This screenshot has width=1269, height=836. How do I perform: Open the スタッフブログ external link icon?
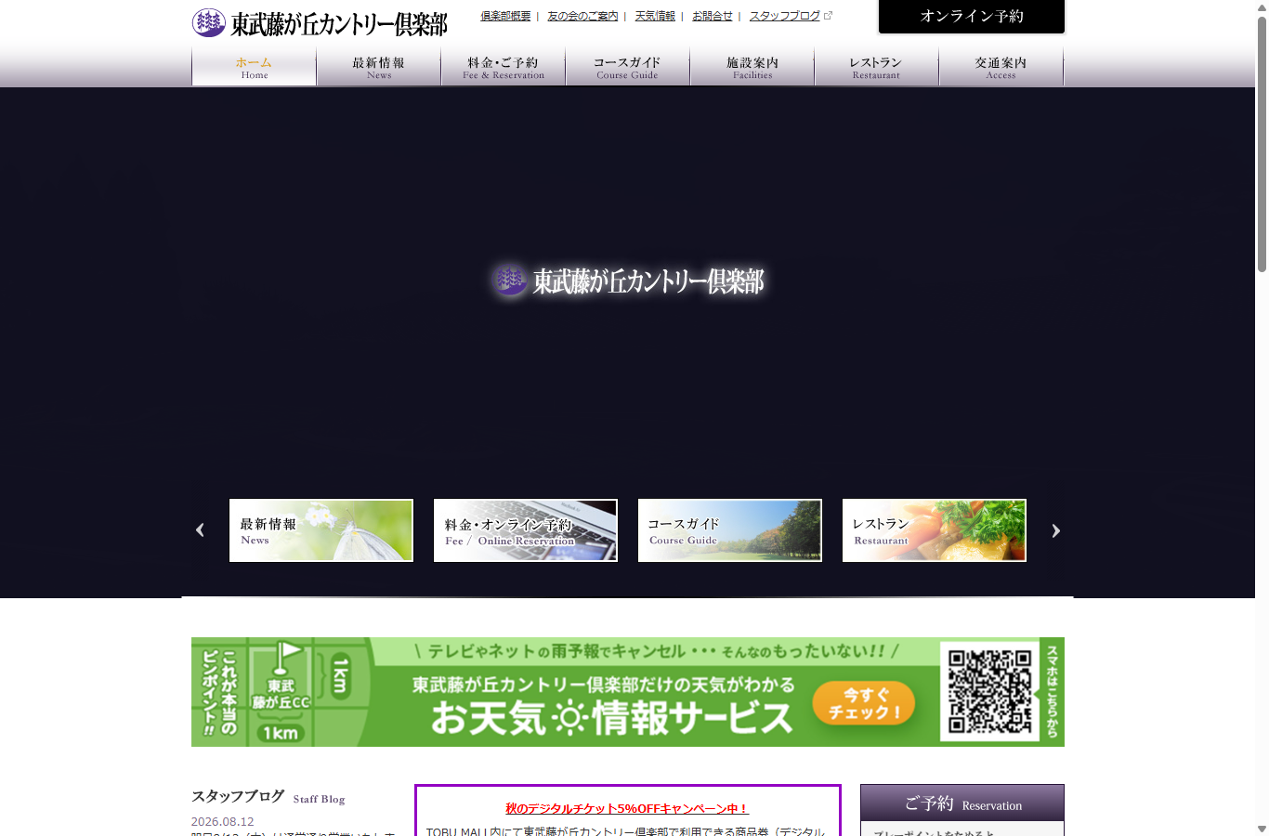click(x=829, y=16)
